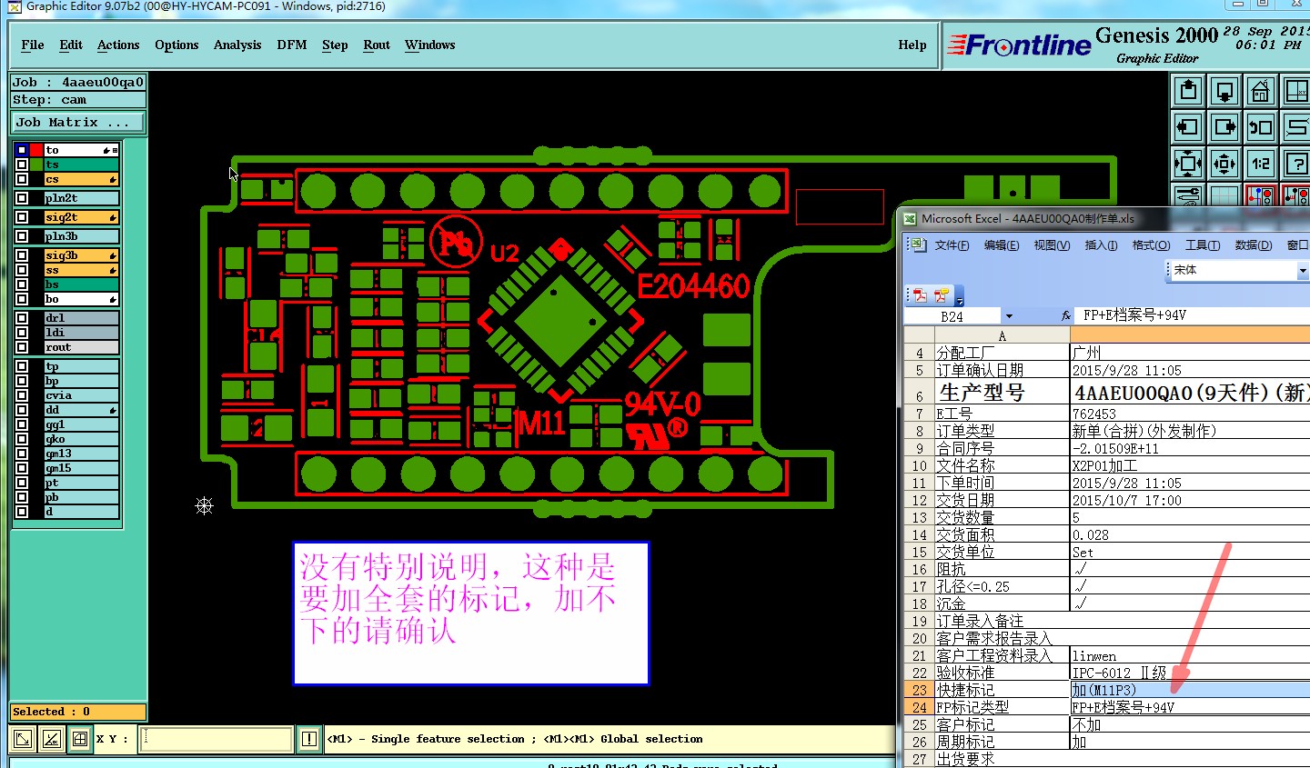Click the question mark help icon
This screenshot has height=768, width=1310.
[x=1296, y=164]
